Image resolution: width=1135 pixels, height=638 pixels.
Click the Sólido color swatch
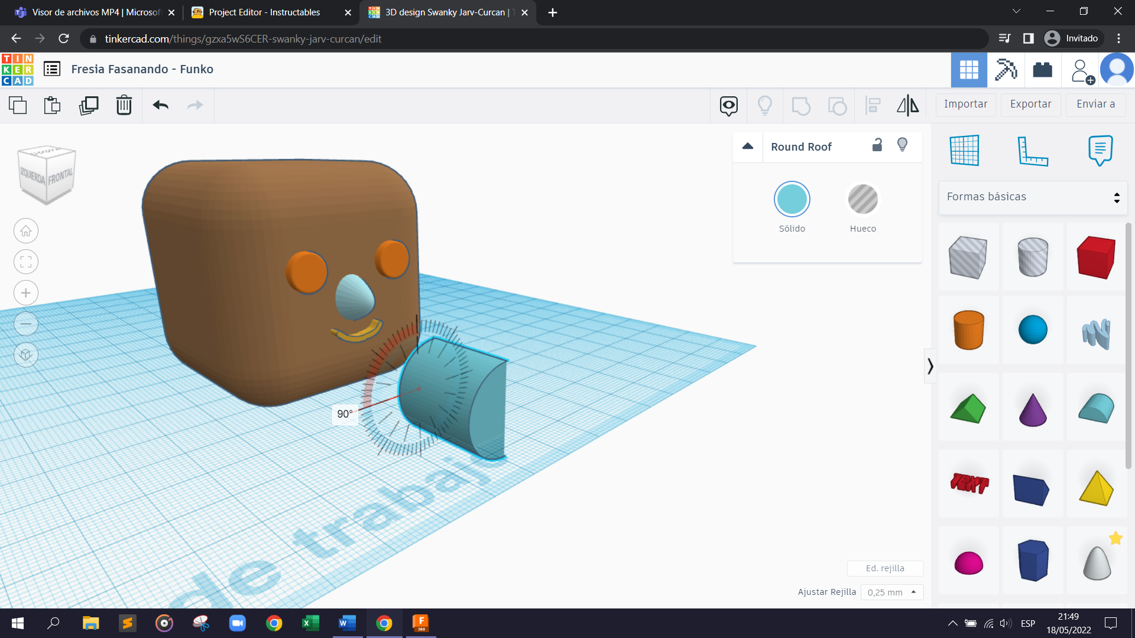792,199
